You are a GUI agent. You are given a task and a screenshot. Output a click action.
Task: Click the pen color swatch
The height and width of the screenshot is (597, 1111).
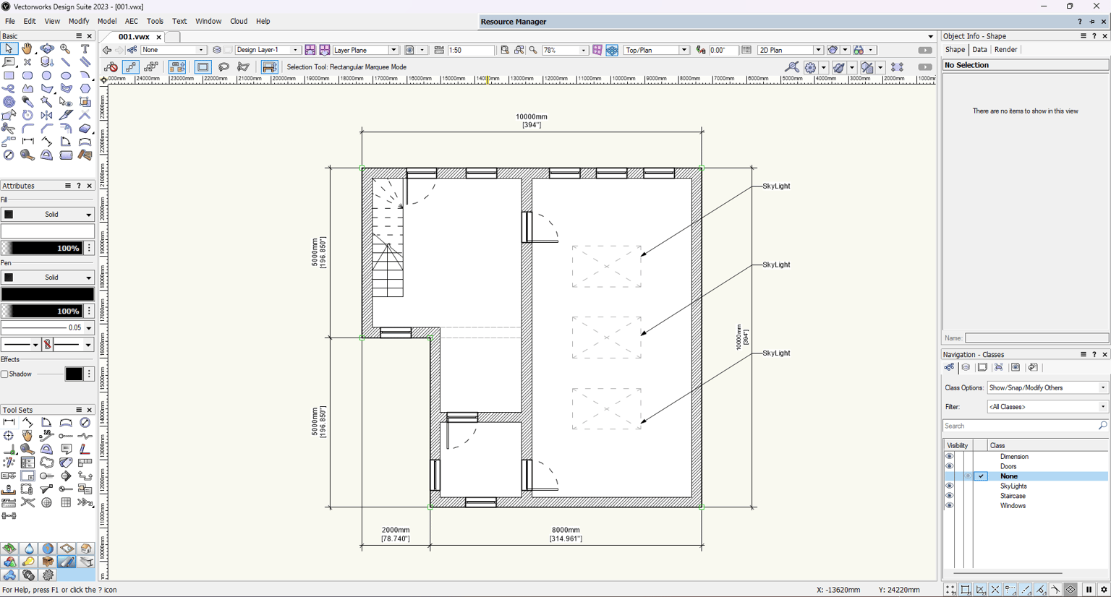tap(48, 294)
